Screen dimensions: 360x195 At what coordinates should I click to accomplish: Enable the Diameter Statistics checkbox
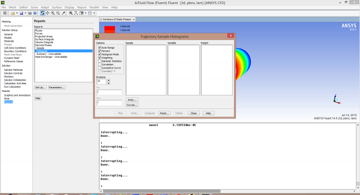99,61
